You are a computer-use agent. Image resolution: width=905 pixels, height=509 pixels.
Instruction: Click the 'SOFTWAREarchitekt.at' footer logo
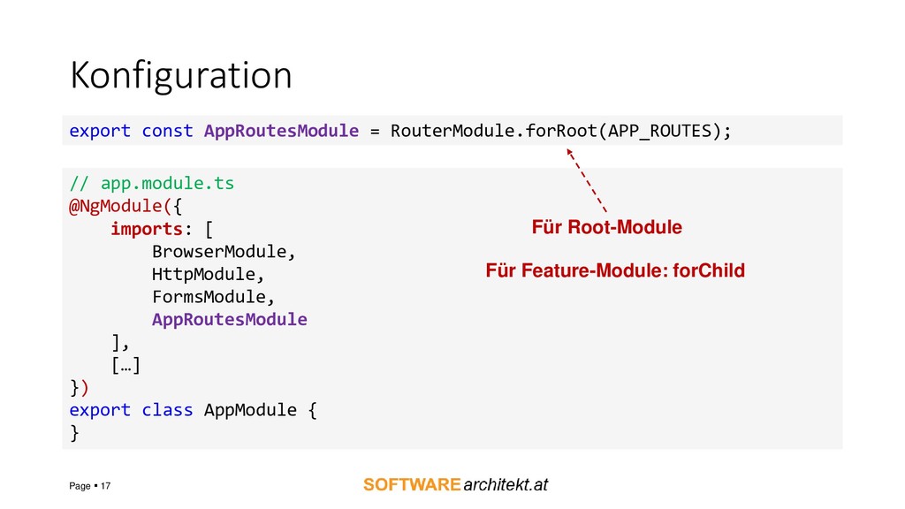[455, 485]
